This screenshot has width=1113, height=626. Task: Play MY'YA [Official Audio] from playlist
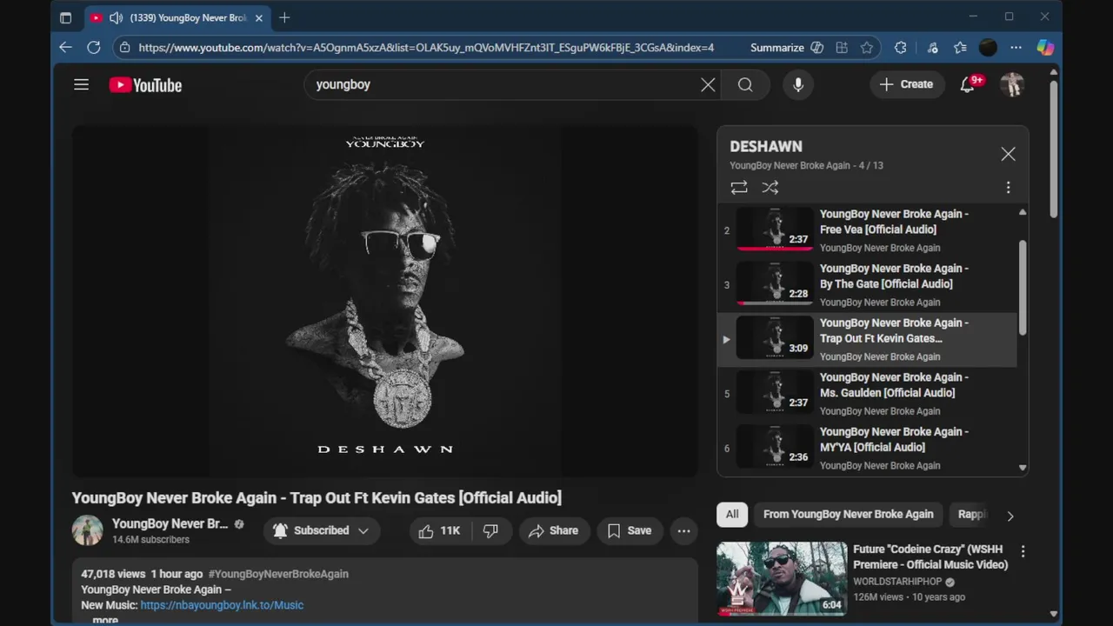(x=867, y=449)
